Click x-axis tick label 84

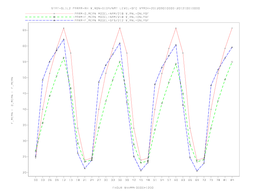pos(232,180)
